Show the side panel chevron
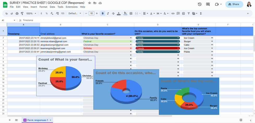The image size is (255, 123). point(251,120)
